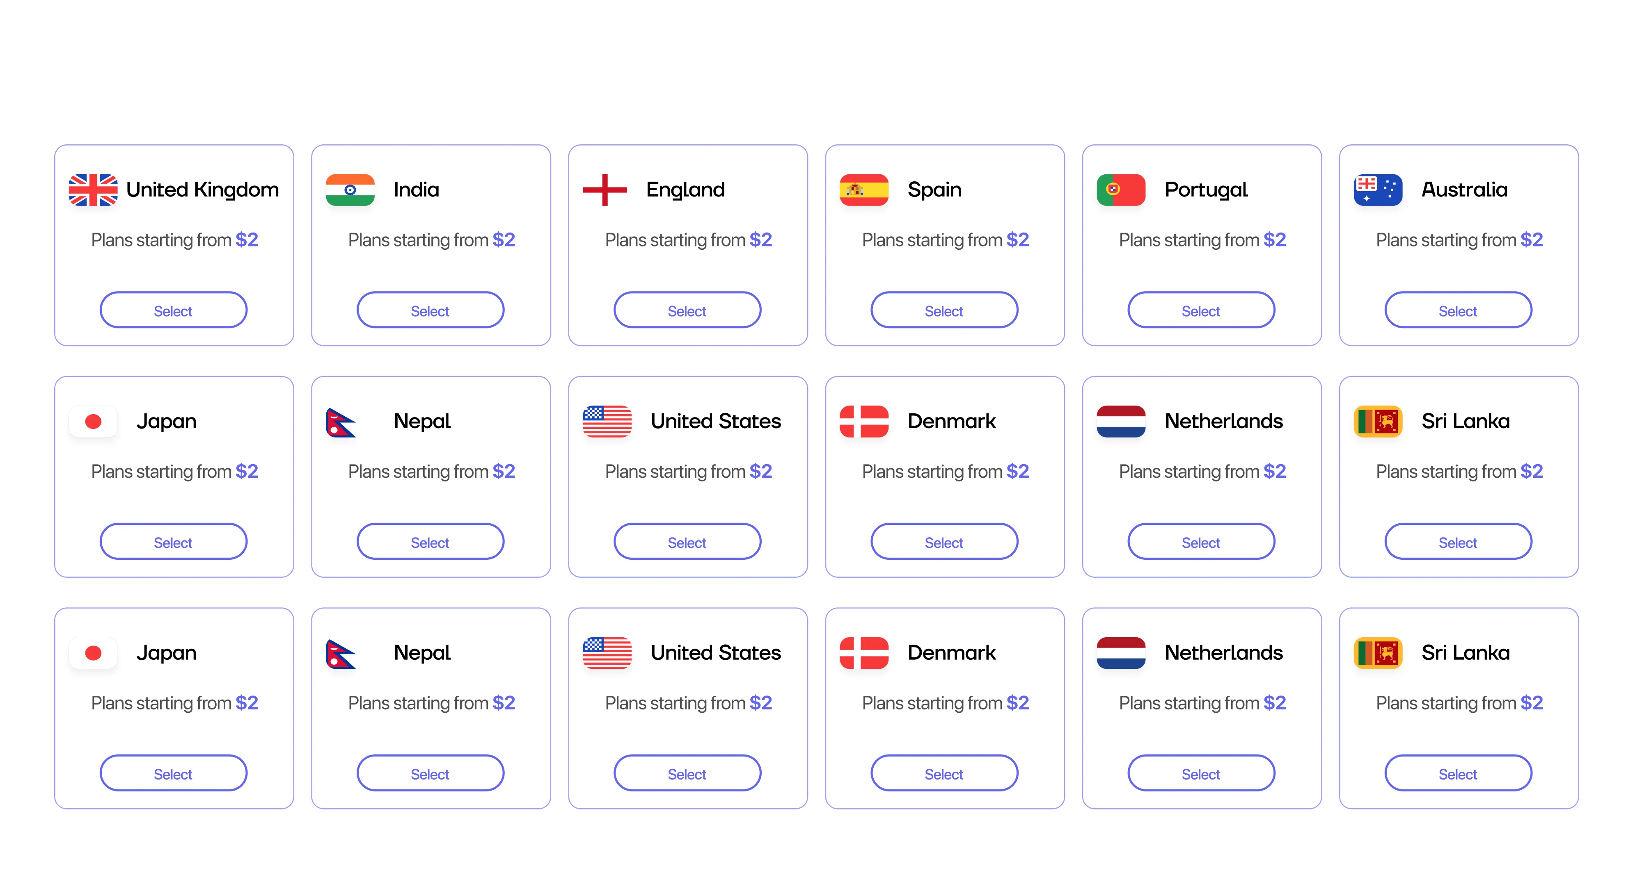This screenshot has width=1635, height=871.
Task: Click the Spain flag icon
Action: point(863,190)
